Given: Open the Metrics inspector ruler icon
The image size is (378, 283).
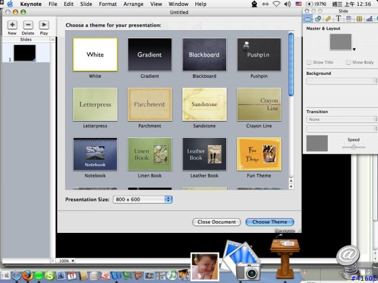Looking at the screenshot, I should click(x=328, y=18).
